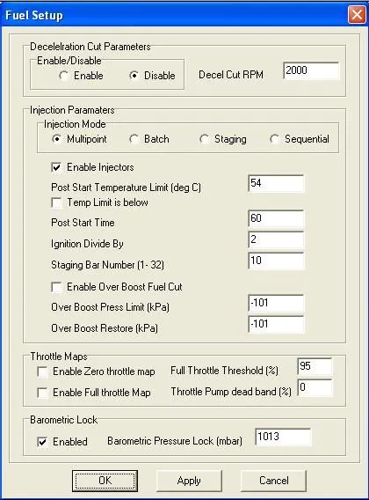This screenshot has height=500, width=369.
Task: Click the Over Boost Press Limit field
Action: coord(276,303)
